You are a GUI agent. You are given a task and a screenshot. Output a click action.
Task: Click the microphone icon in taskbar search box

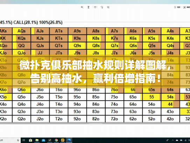click(18, 140)
